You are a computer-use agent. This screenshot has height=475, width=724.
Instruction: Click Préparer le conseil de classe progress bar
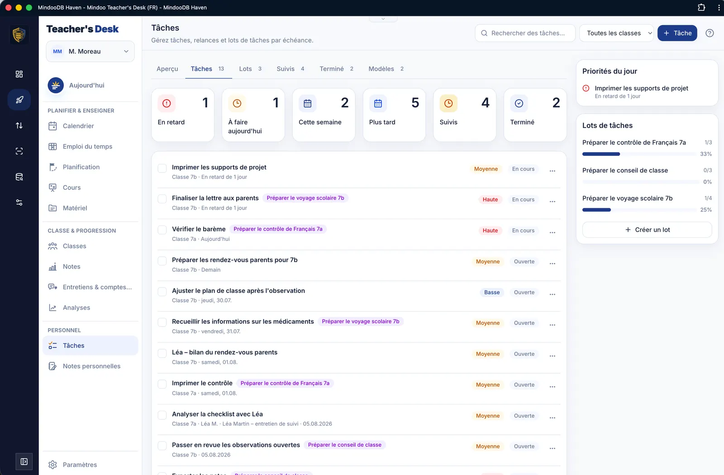click(x=641, y=182)
